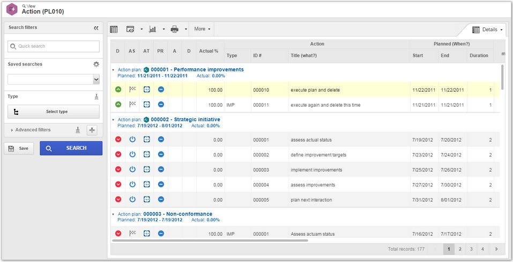
Task: Click the grid view toolbar icon
Action: [114, 29]
